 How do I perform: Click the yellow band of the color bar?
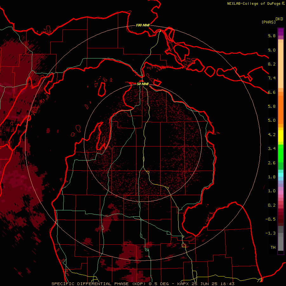click(281, 136)
